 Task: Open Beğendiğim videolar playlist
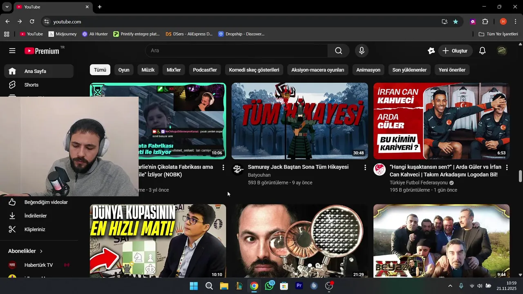tap(39, 202)
